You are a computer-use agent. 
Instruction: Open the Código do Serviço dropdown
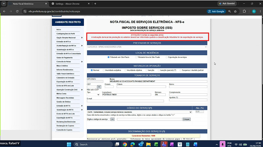pos(140,112)
